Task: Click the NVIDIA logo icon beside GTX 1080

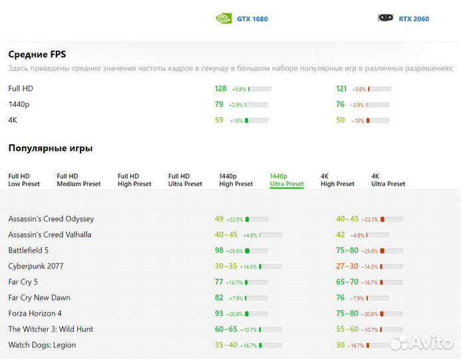Action: (x=224, y=19)
